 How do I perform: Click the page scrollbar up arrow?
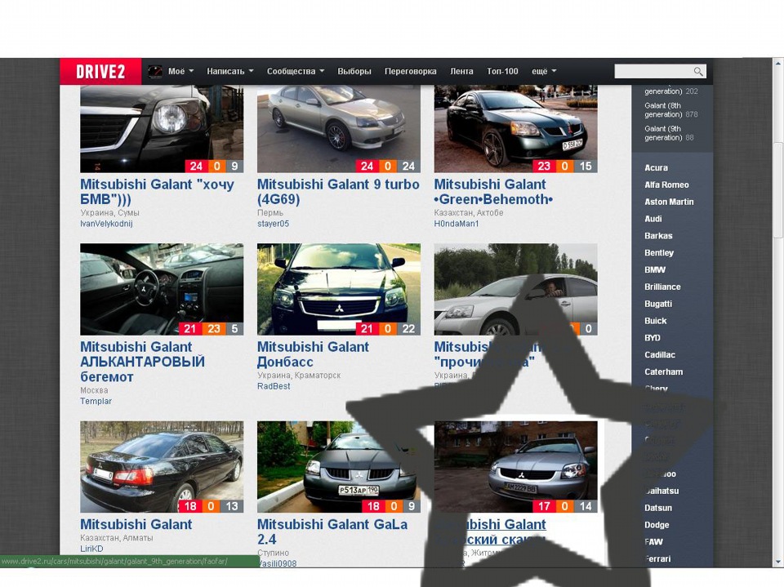[x=778, y=64]
